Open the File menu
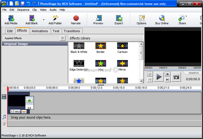This screenshot has height=139, width=203. tap(4, 10)
